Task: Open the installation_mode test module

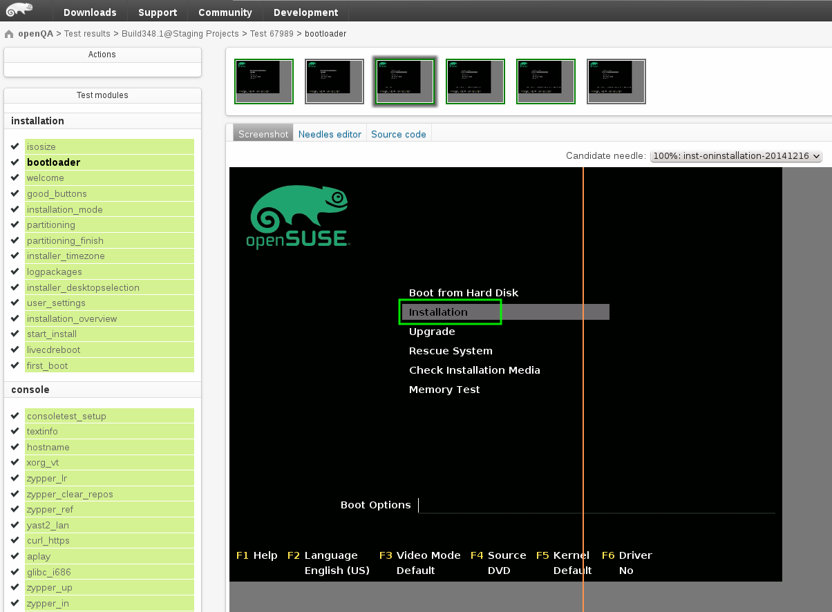Action: coord(109,209)
